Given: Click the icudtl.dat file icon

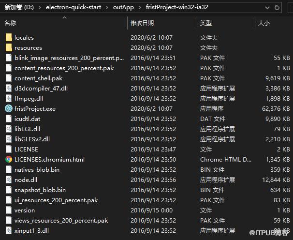Looking at the screenshot, I should (x=9, y=119).
